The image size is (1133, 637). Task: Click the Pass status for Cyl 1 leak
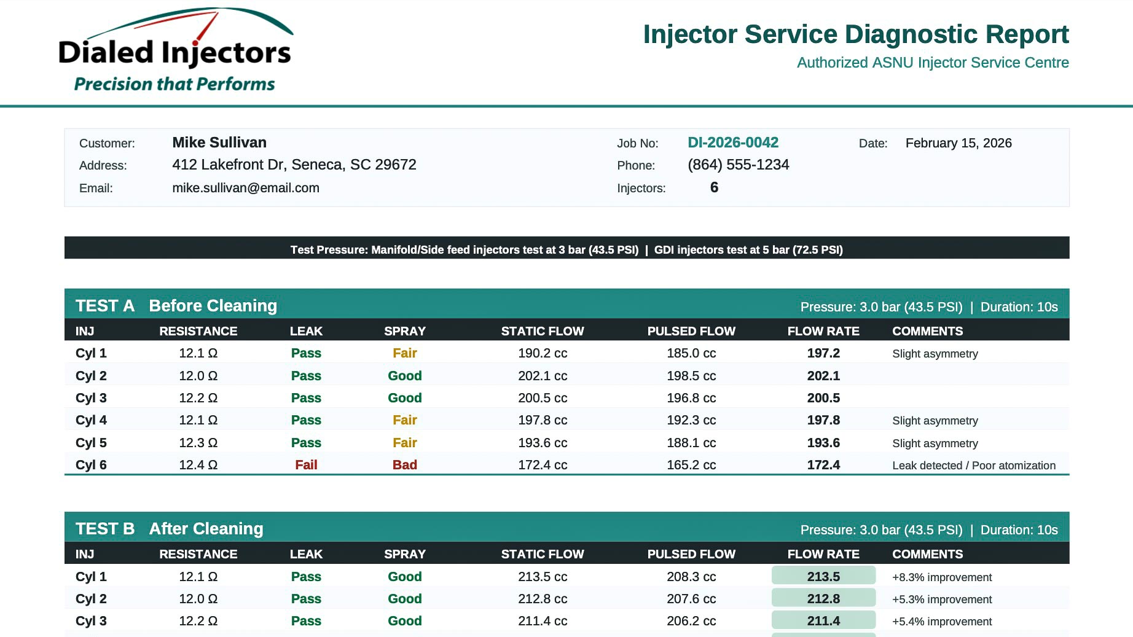[306, 353]
